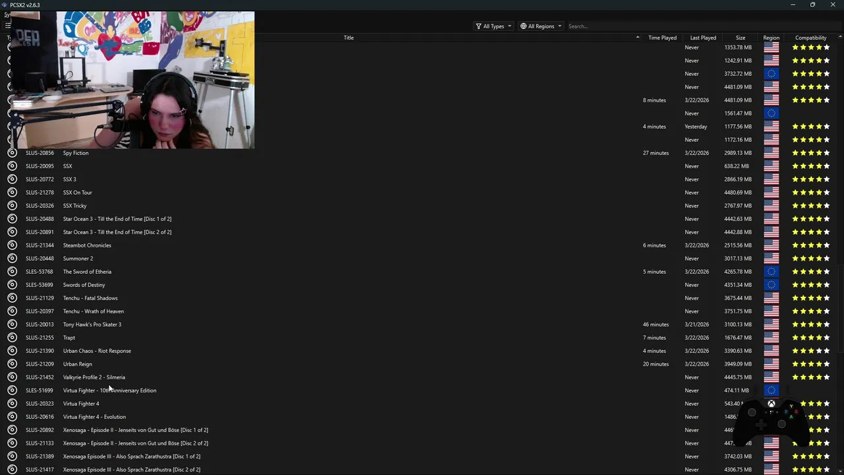Select the Trapt disc icon
This screenshot has width=844, height=475.
pyautogui.click(x=12, y=337)
